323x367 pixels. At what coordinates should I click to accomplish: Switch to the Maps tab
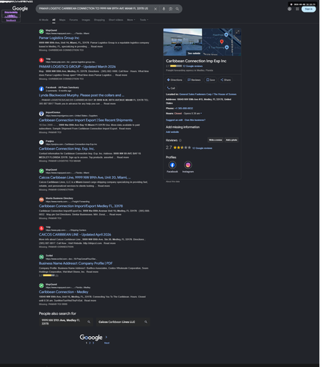(62, 20)
